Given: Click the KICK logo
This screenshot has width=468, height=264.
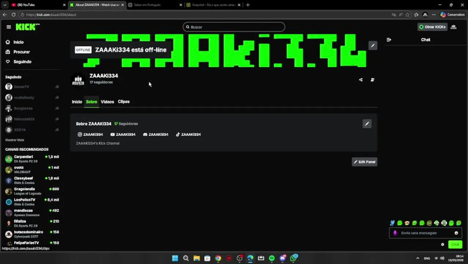Looking at the screenshot, I should tap(27, 27).
